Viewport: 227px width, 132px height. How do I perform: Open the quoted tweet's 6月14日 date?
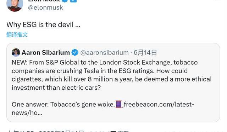[x=145, y=53]
